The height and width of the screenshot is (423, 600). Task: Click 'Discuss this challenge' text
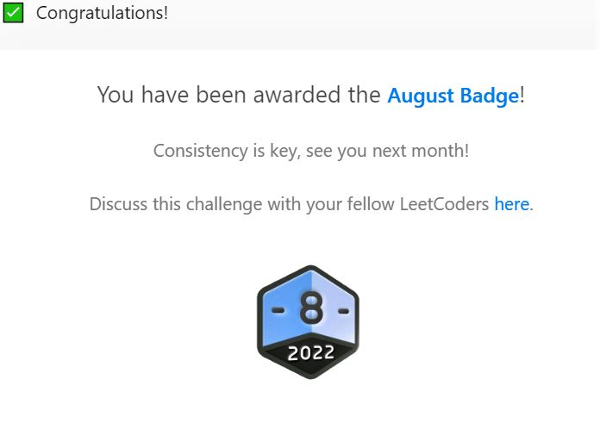tap(176, 205)
